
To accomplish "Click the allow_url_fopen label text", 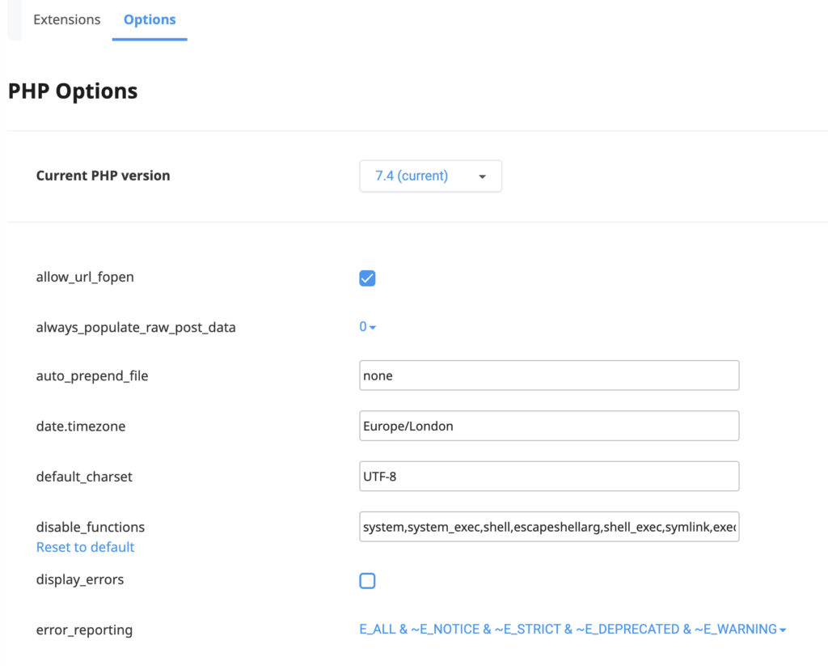I will 85,277.
